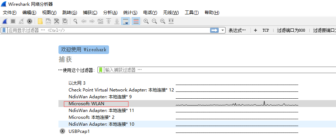Viewport: 336px width, 139px height.
Task: Click the display filter bookmark icon
Action: (4, 30)
